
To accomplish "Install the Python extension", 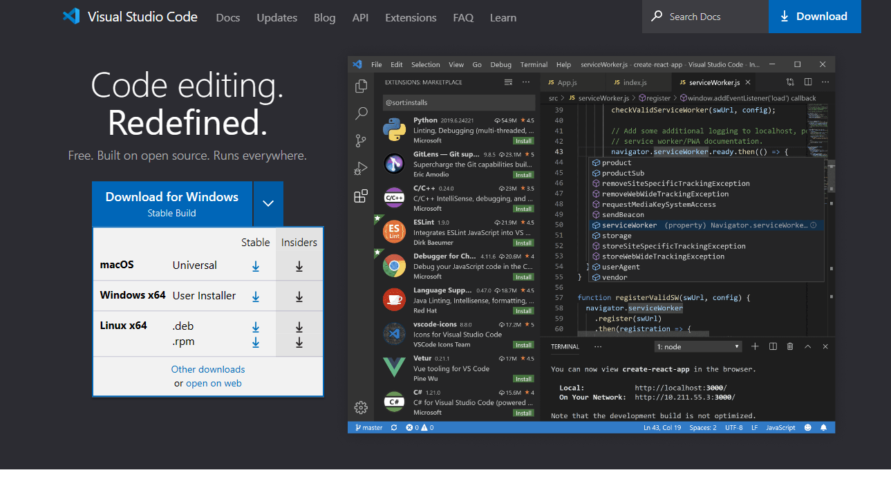I will pyautogui.click(x=523, y=141).
